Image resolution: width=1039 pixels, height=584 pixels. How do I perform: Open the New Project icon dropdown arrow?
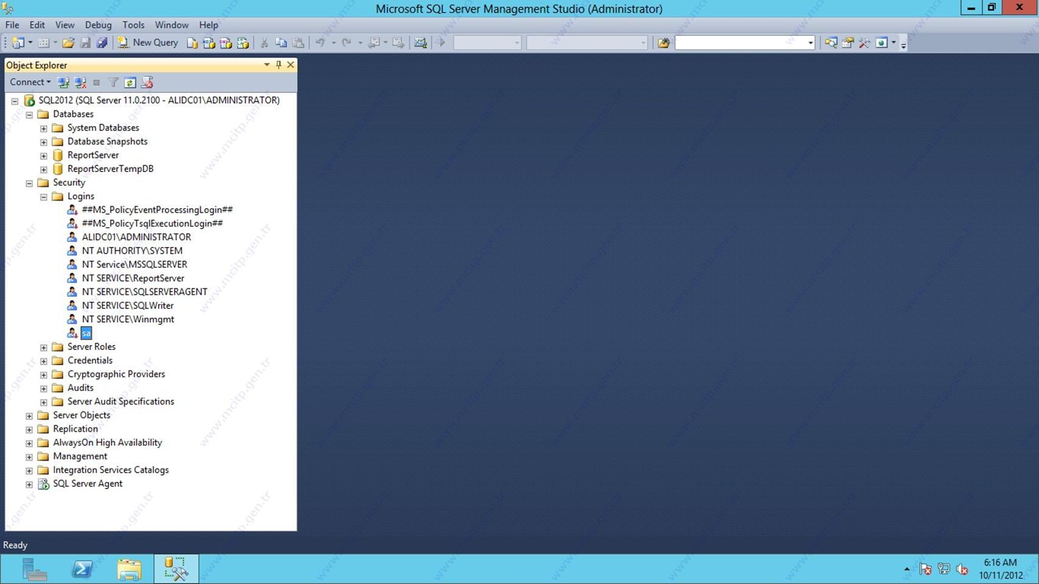point(30,43)
